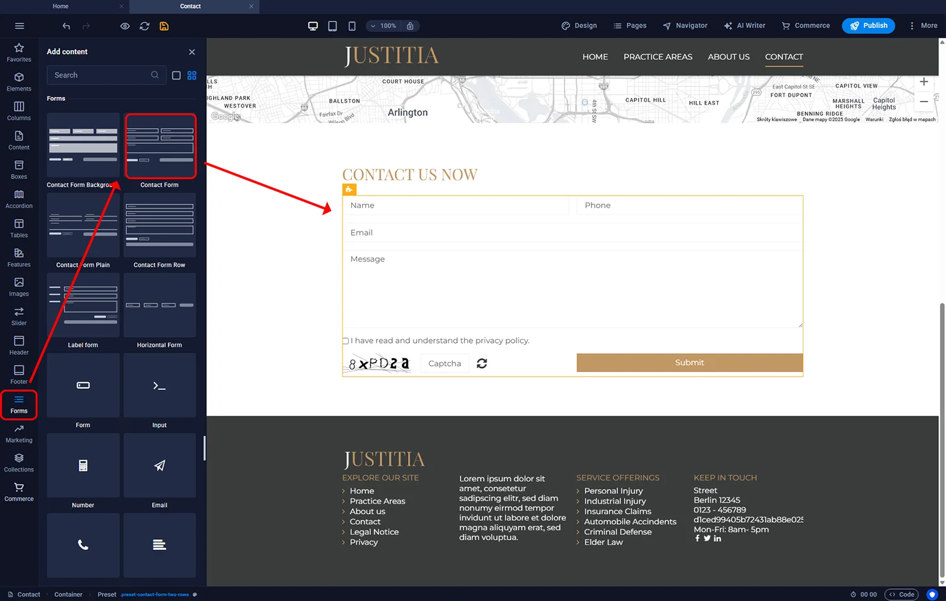Click the Message text area

573,289
